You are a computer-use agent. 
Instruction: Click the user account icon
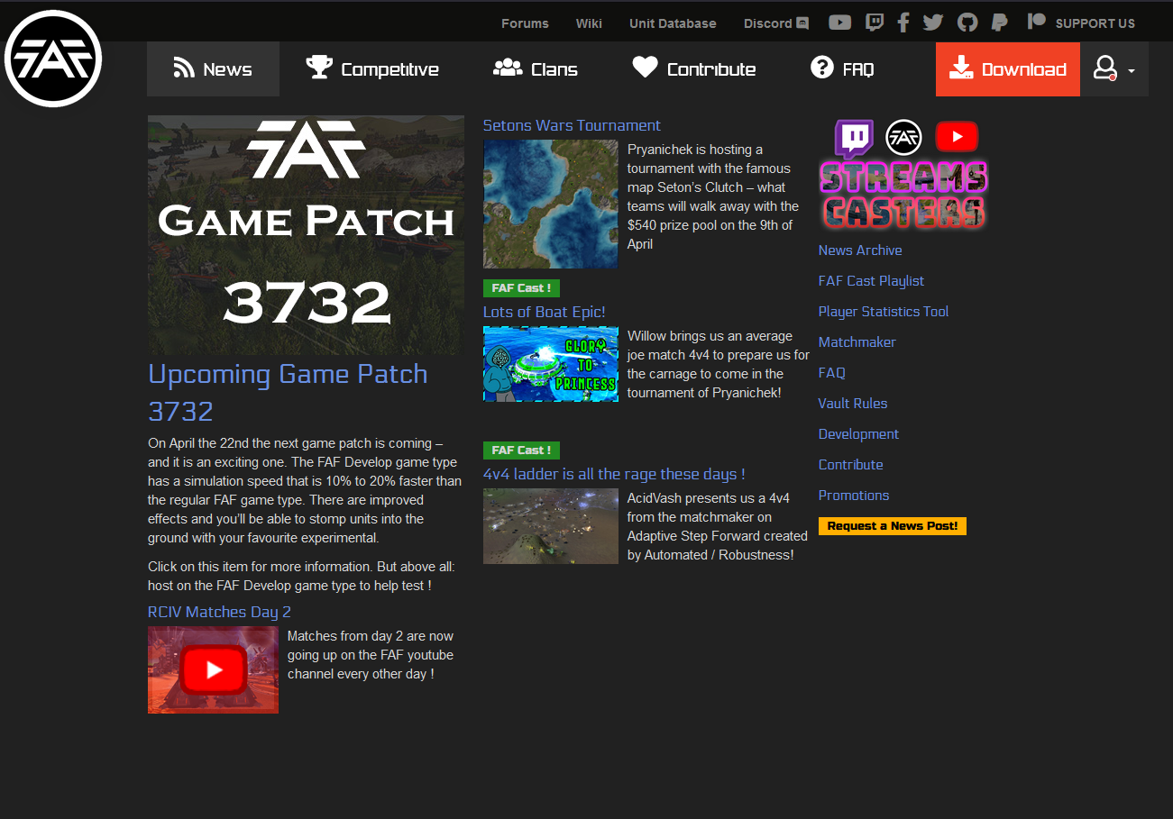tap(1105, 68)
